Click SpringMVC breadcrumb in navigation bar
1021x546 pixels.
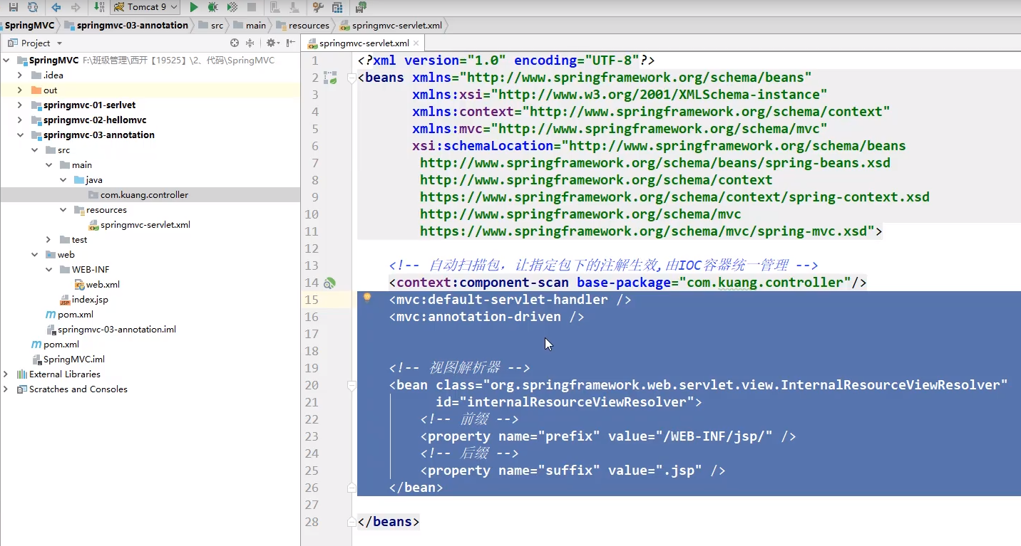tap(29, 25)
